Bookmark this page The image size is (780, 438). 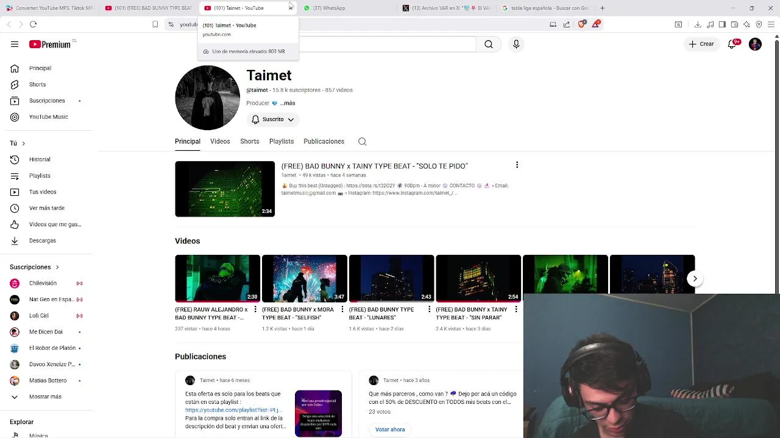point(155,24)
